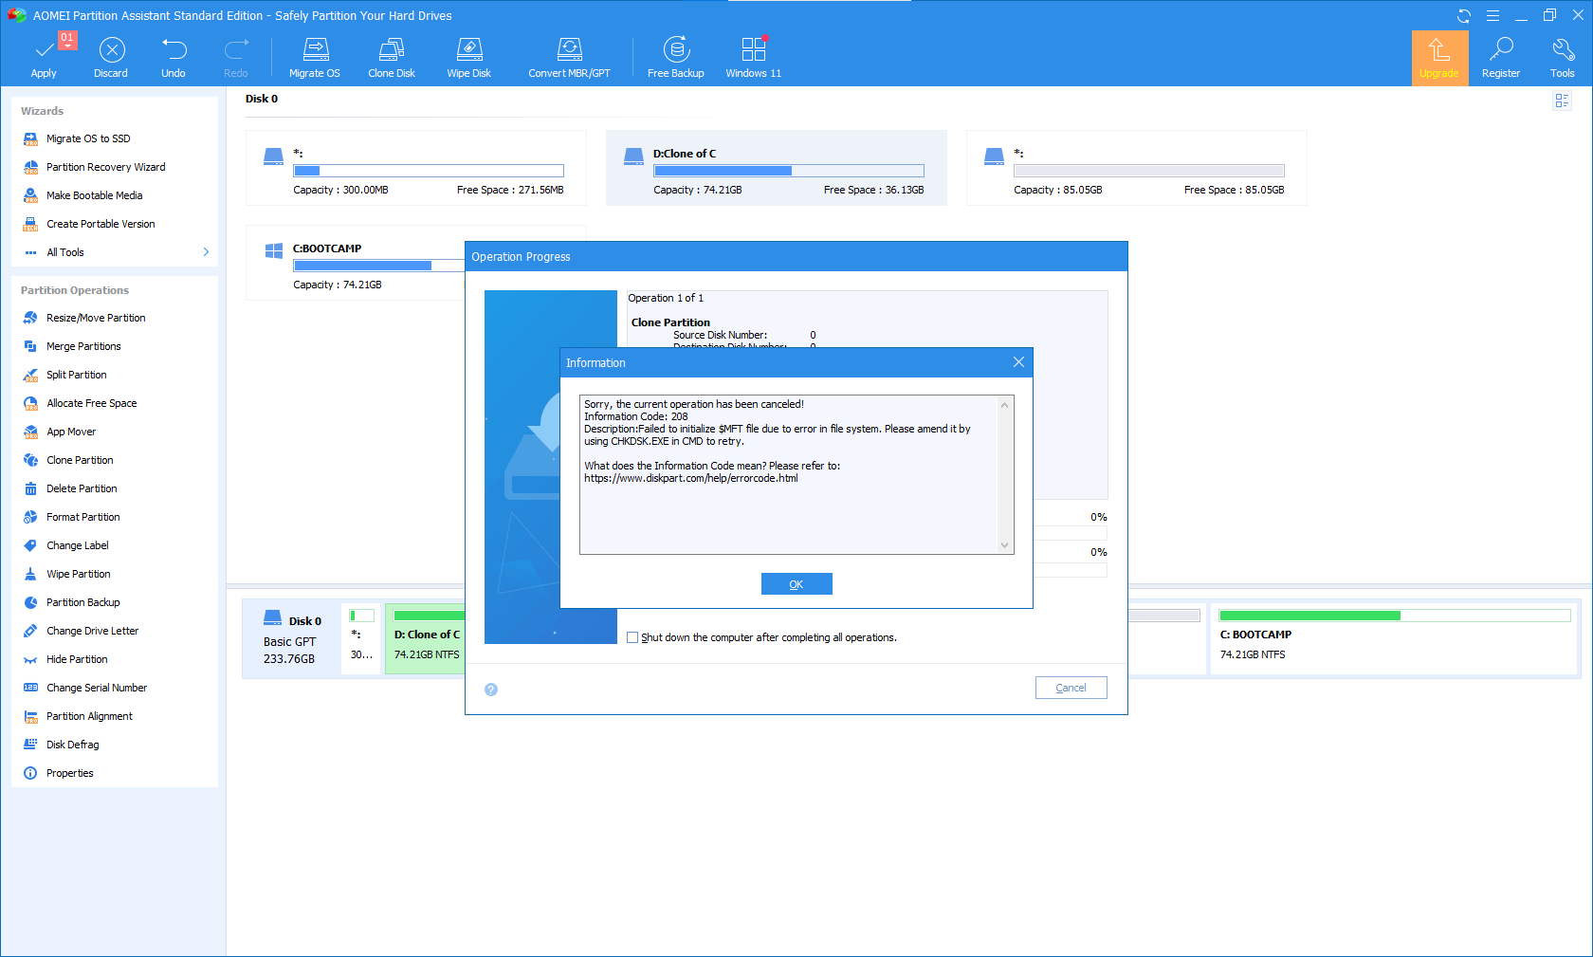Tick the shut down after completing checkbox

(632, 637)
